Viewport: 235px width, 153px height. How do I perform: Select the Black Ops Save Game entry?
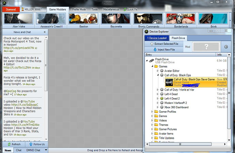point(194,79)
